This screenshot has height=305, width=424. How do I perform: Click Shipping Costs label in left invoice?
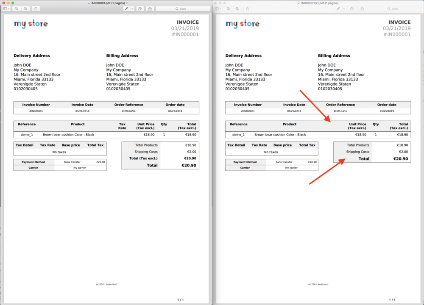146,152
